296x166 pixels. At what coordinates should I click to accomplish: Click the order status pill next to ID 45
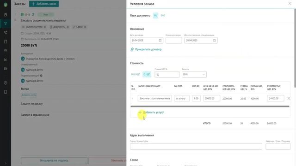tap(46, 14)
